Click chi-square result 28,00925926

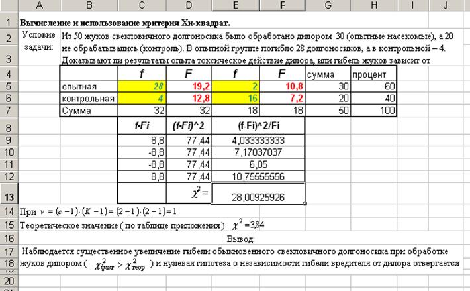pyautogui.click(x=258, y=193)
